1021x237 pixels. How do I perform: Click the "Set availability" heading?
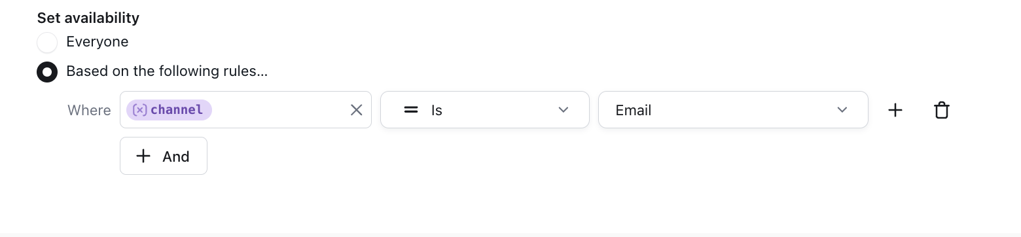point(88,18)
